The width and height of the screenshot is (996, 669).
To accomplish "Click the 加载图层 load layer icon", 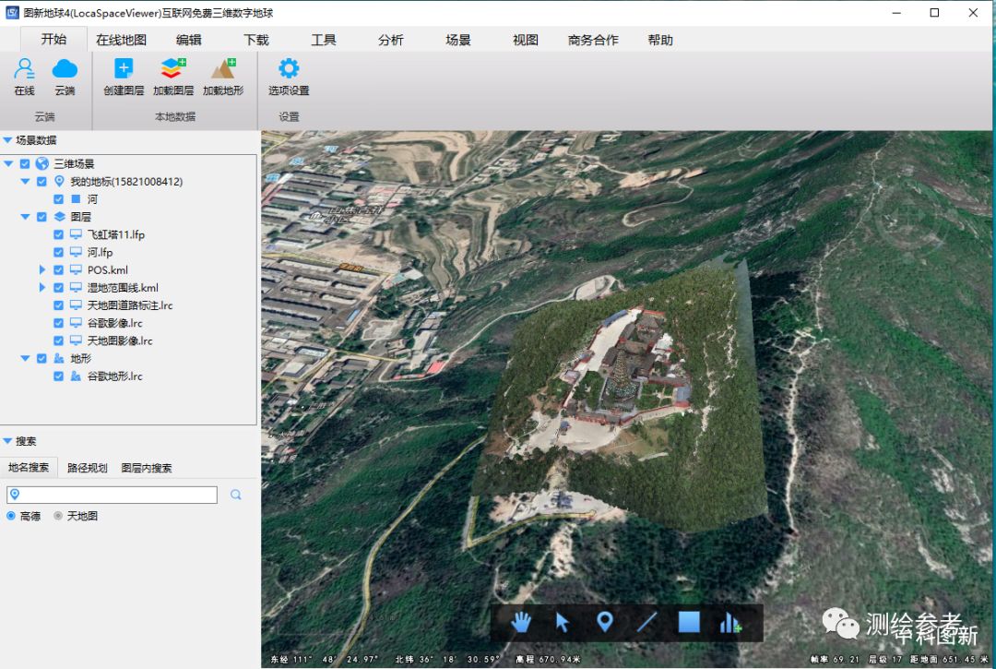I will coord(173,70).
